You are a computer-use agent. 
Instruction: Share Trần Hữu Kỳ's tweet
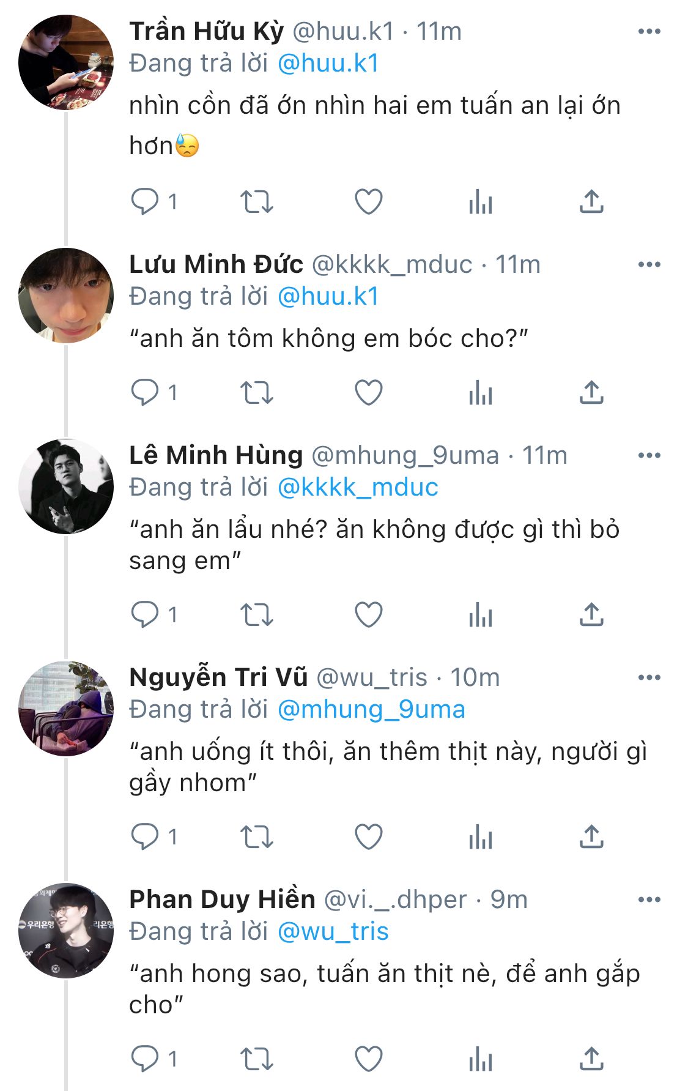[x=591, y=201]
